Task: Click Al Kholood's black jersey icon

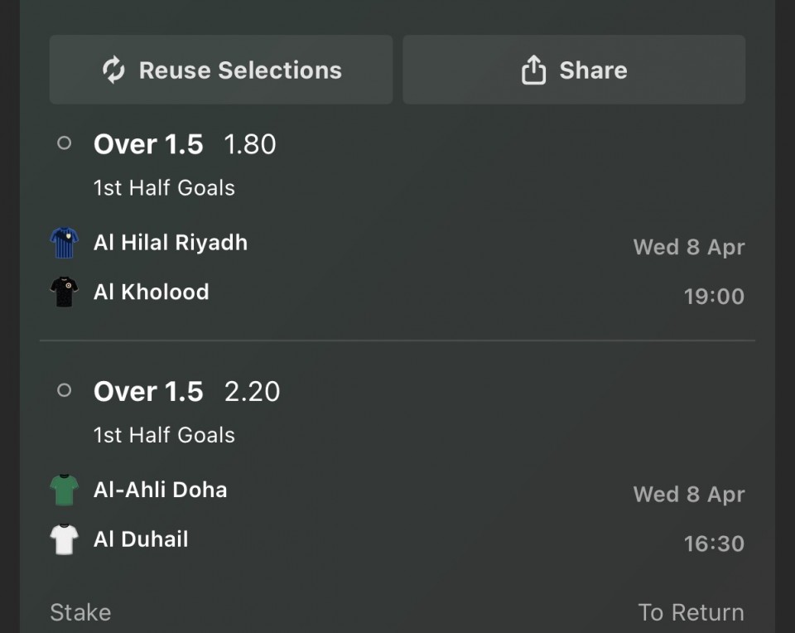Action: coord(64,292)
